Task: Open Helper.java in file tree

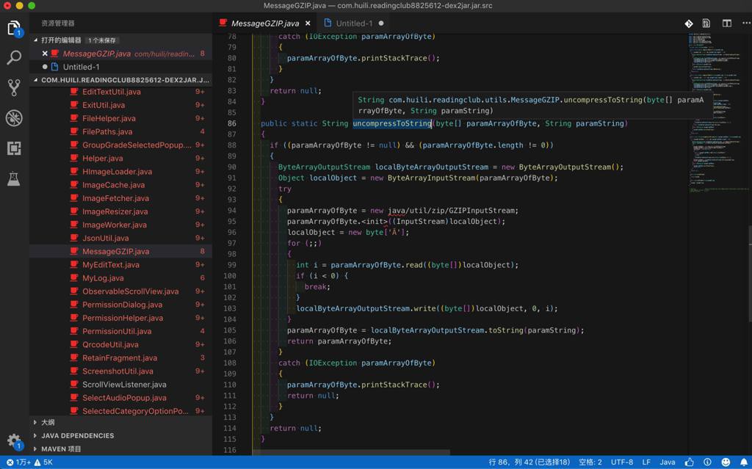Action: point(121,159)
